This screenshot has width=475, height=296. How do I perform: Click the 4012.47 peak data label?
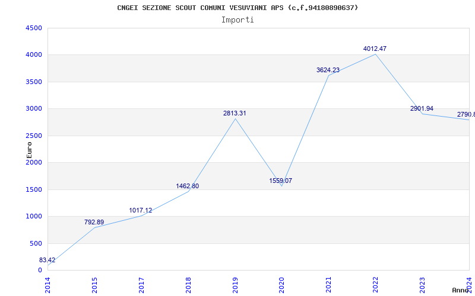[x=375, y=49]
